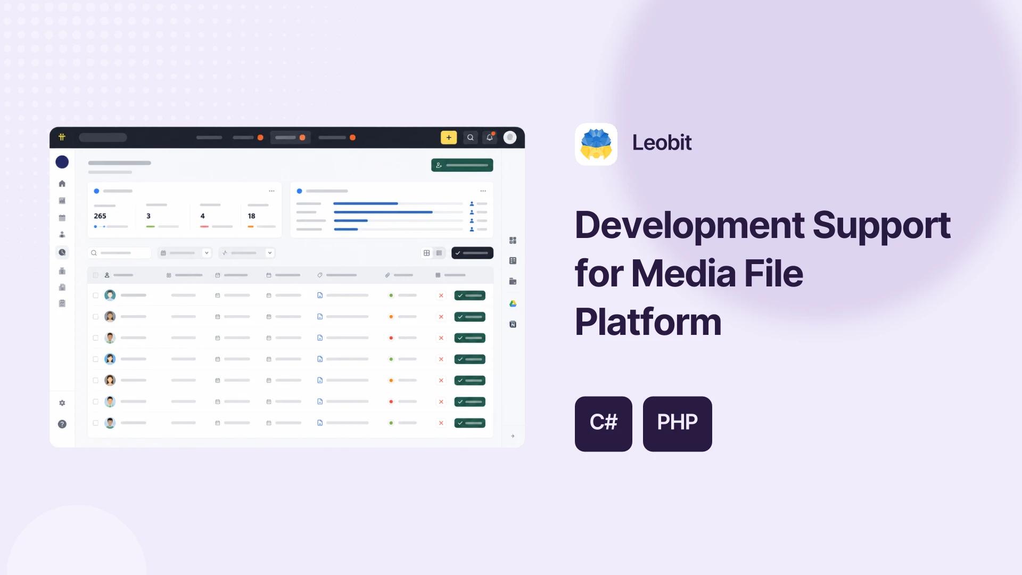
Task: Click green approve button in first table row
Action: click(x=469, y=295)
